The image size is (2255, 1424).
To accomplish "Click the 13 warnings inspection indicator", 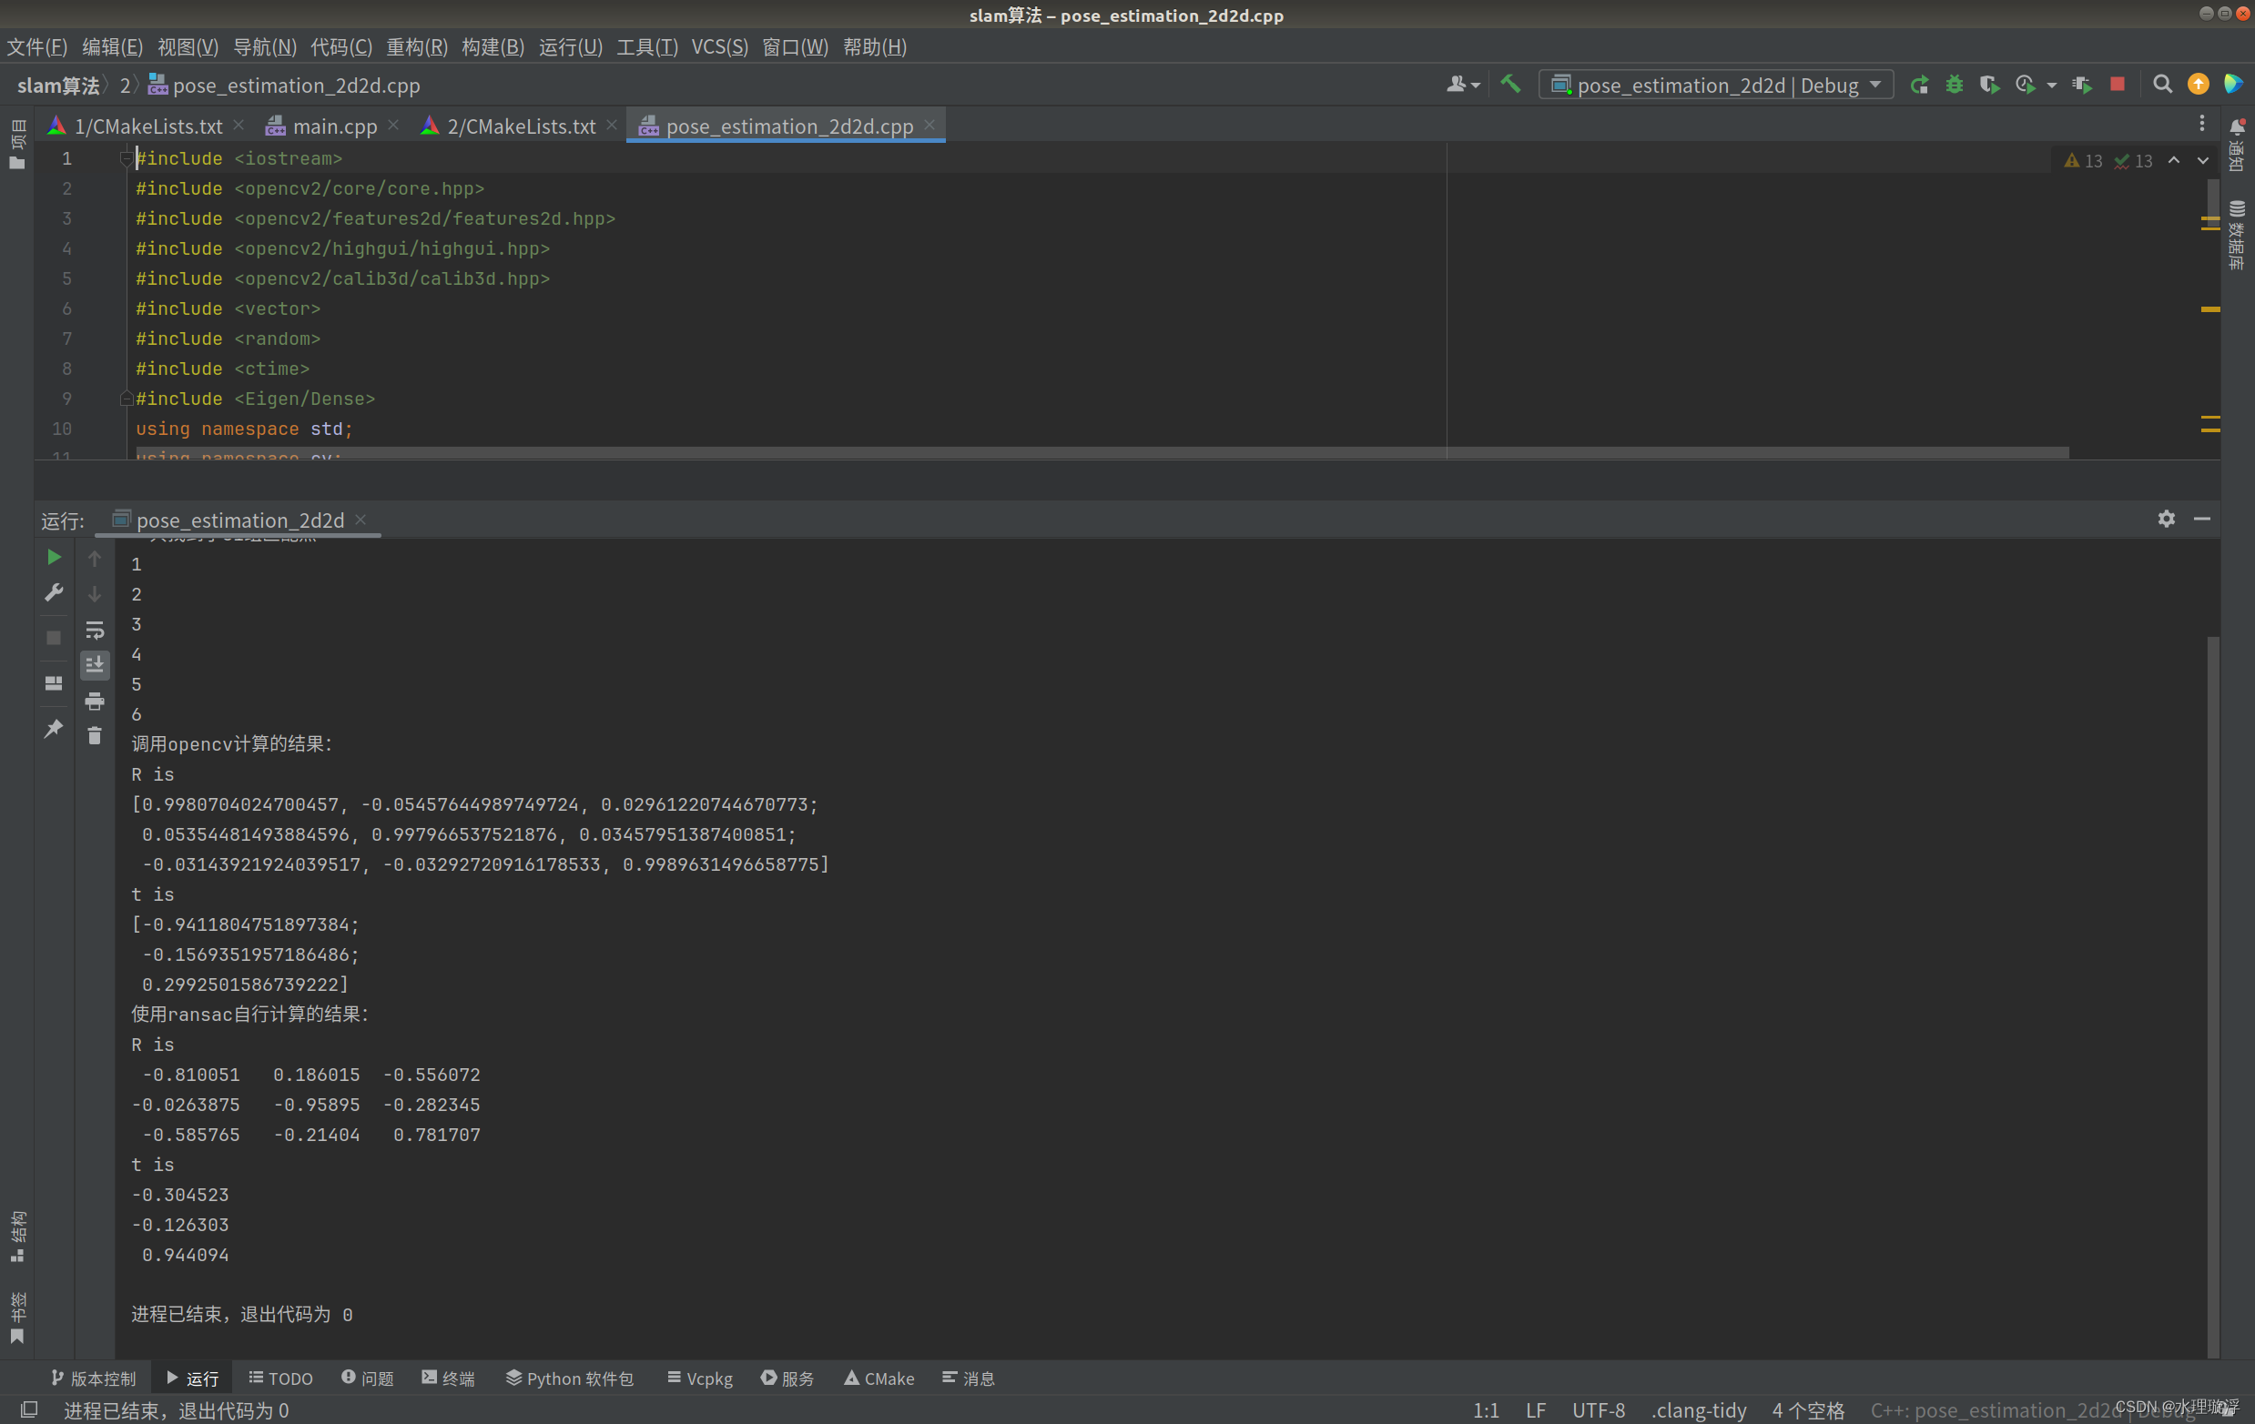I will [x=2083, y=161].
